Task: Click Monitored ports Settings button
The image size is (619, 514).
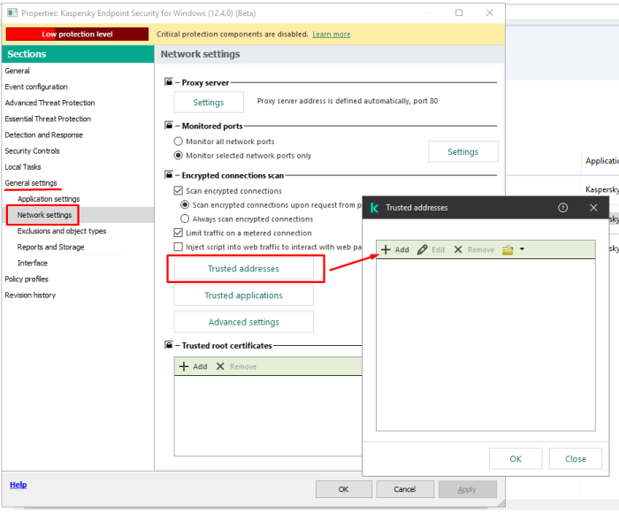Action: coord(462,151)
